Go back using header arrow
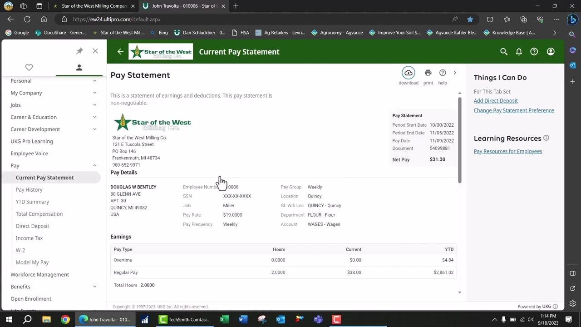The width and height of the screenshot is (581, 327). (120, 52)
